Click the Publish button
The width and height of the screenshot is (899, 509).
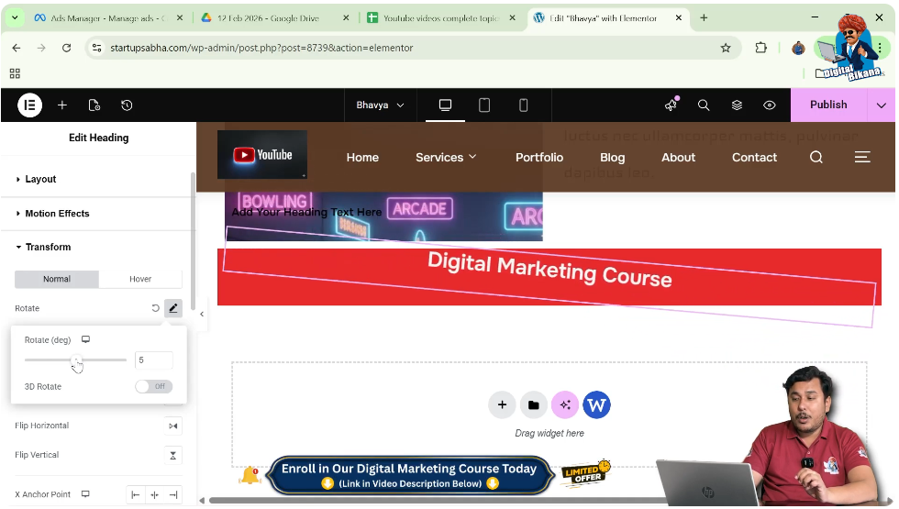pyautogui.click(x=827, y=105)
